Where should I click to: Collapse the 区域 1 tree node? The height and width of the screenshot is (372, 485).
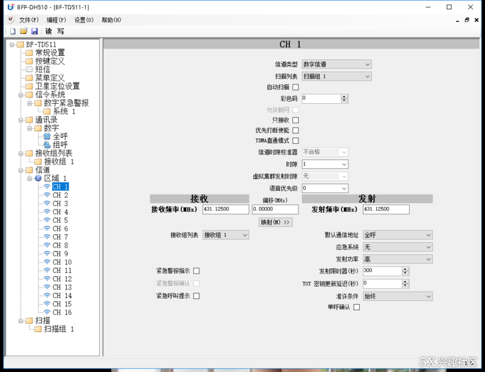tap(30, 178)
